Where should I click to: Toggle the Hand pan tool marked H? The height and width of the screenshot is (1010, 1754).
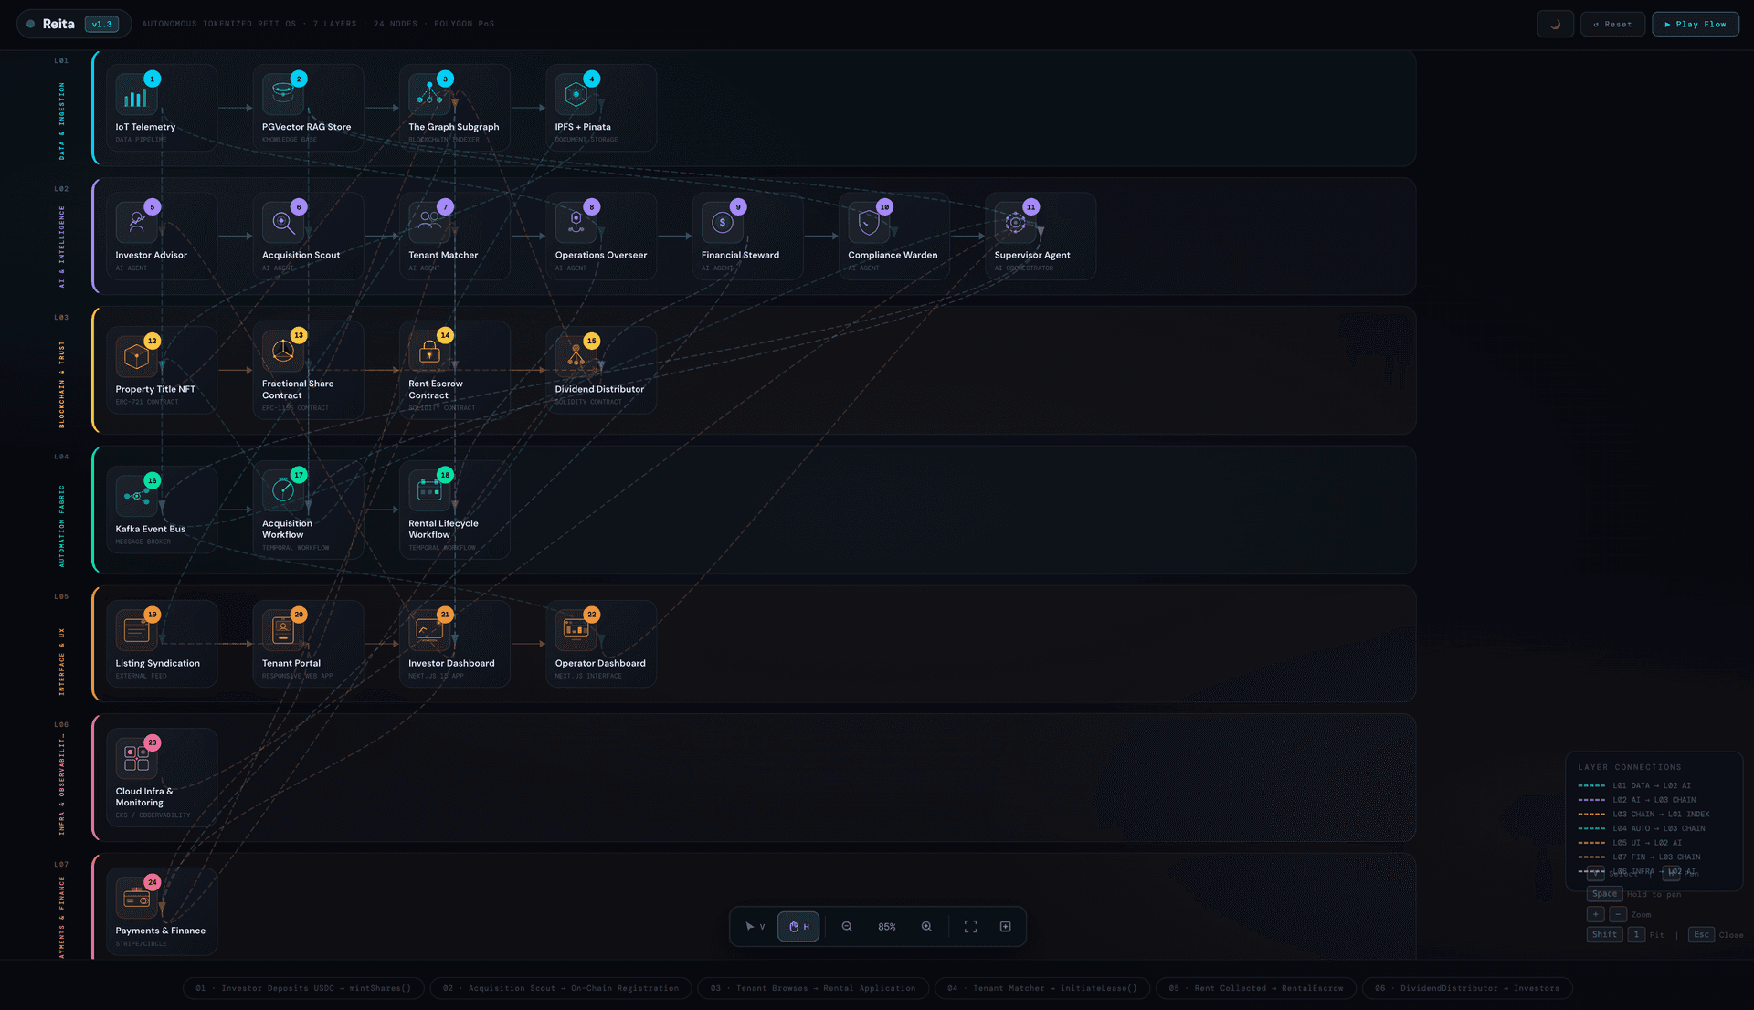point(798,926)
